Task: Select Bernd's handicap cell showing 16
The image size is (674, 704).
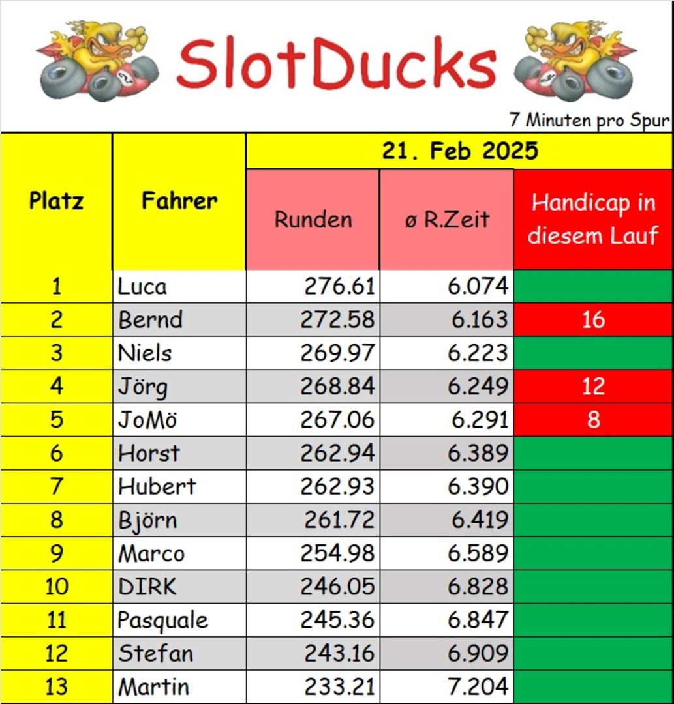Action: [593, 319]
